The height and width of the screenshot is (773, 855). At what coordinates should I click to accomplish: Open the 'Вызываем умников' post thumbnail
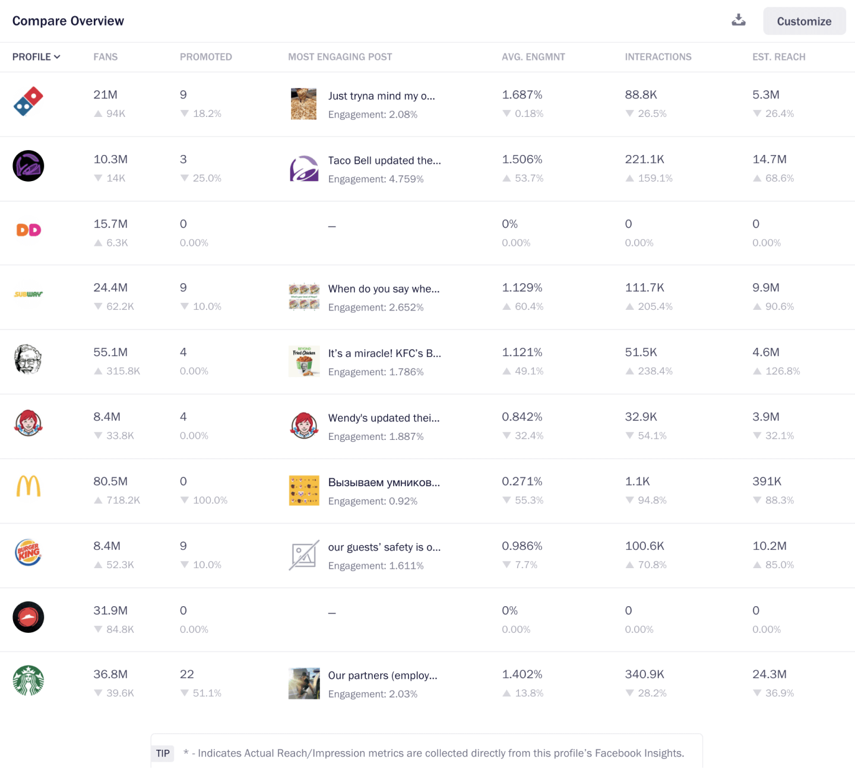point(304,490)
